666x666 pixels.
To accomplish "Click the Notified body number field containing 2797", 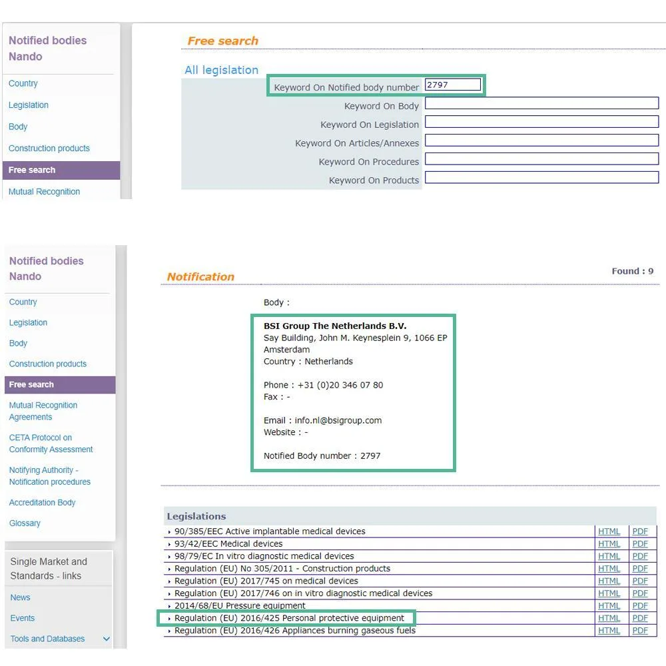I will [x=453, y=85].
